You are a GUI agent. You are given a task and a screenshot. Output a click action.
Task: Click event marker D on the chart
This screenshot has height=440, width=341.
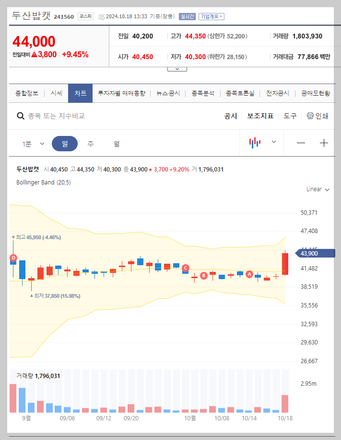[x=12, y=259]
